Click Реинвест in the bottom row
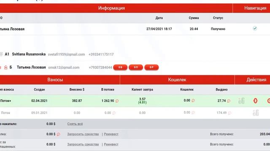Image resolution: width=270 pixels, height=151 pixels. tap(111, 144)
